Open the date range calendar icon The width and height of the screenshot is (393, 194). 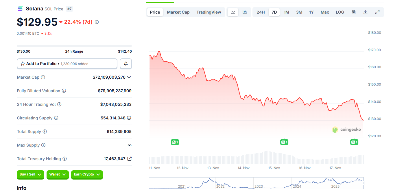[353, 12]
